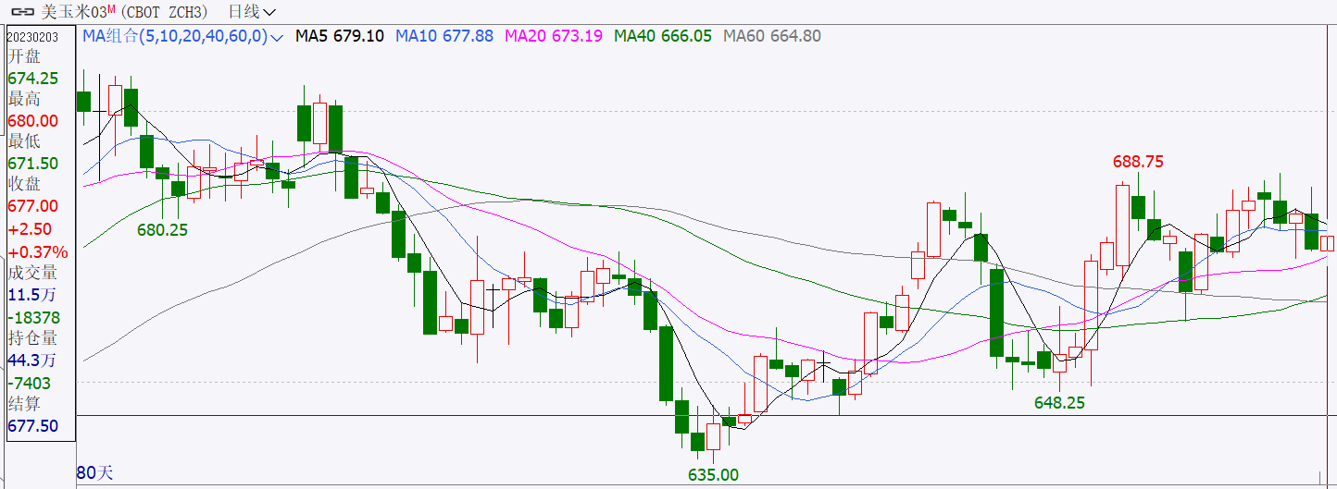1337x489 pixels.
Task: Select the MA5 679.10 legend label
Action: click(340, 36)
